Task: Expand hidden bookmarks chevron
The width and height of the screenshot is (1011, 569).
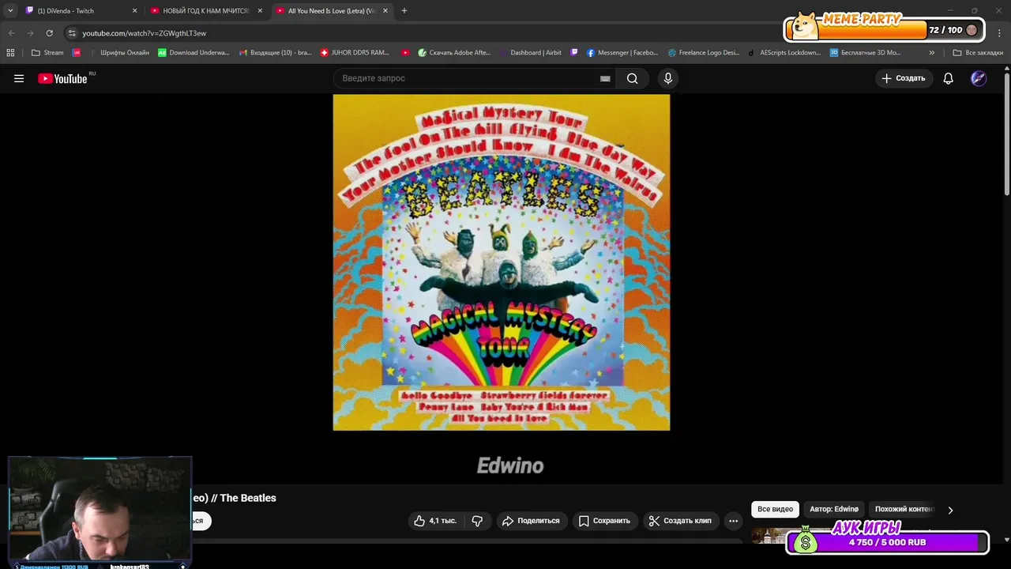Action: pos(931,53)
